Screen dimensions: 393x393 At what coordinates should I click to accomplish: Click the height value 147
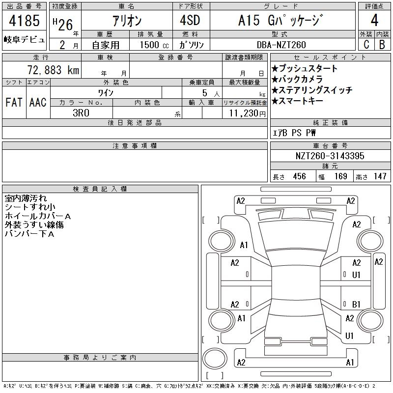[380, 176]
